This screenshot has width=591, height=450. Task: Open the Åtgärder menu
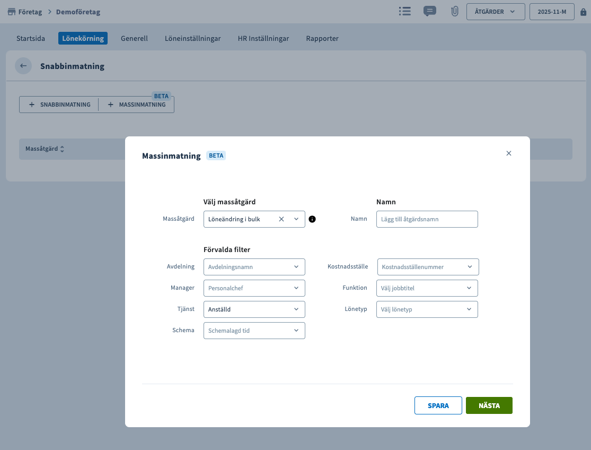(x=495, y=12)
